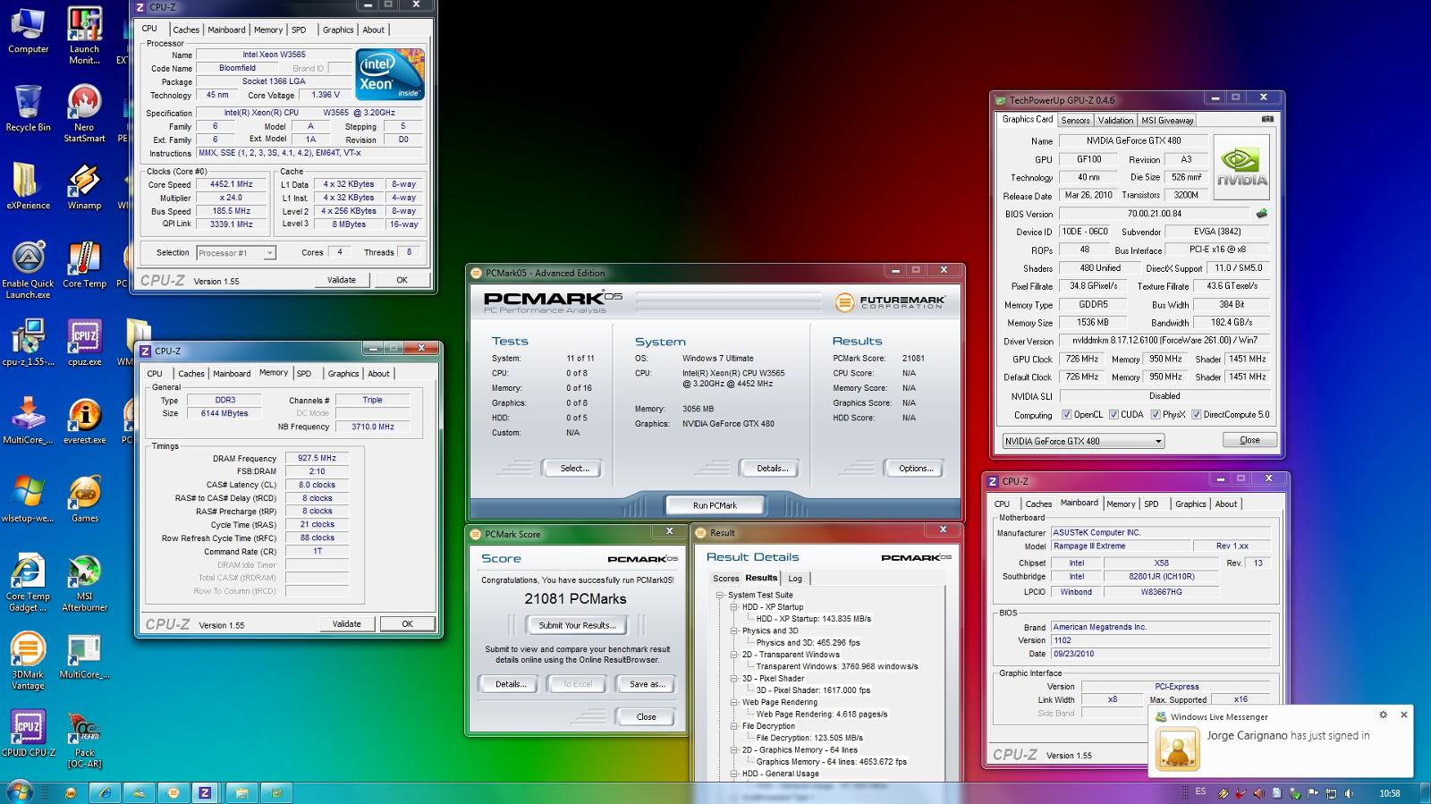Click the CPU-Z taskbar button
The width and height of the screenshot is (1431, 804).
pyautogui.click(x=205, y=792)
